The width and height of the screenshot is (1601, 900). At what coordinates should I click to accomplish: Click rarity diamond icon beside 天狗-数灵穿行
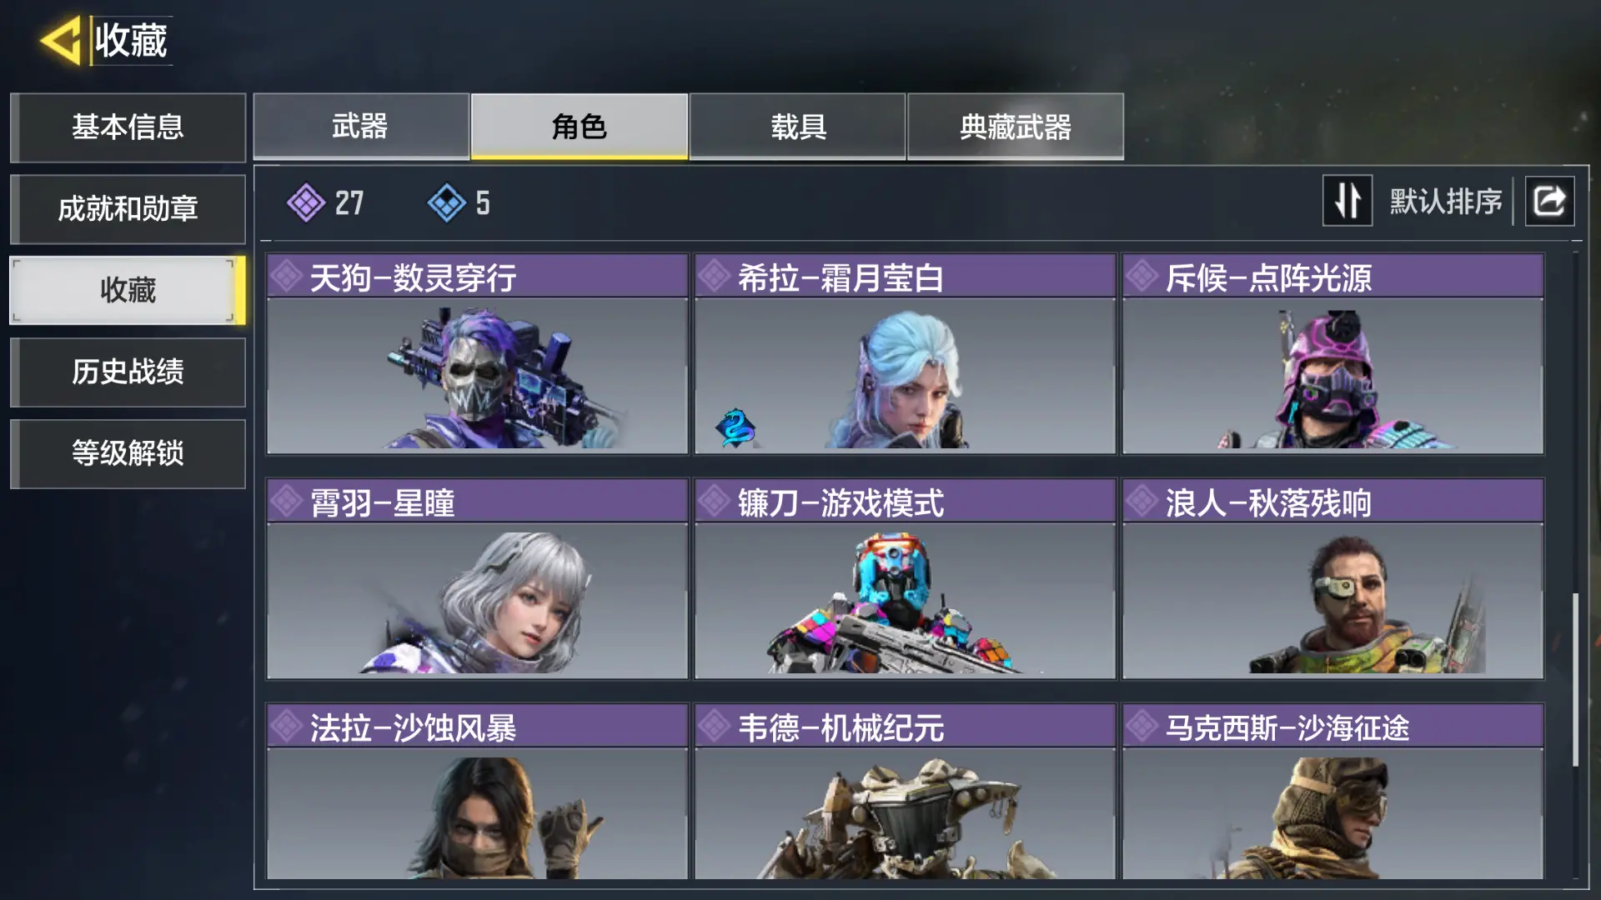(287, 277)
